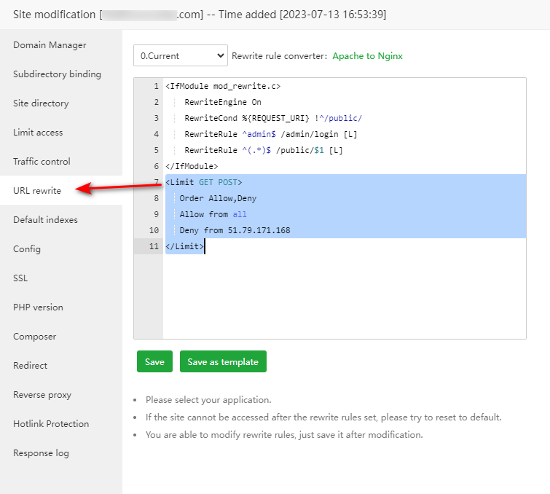The height and width of the screenshot is (494, 550).
Task: Go to Reverse proxy settings
Action: coord(42,395)
